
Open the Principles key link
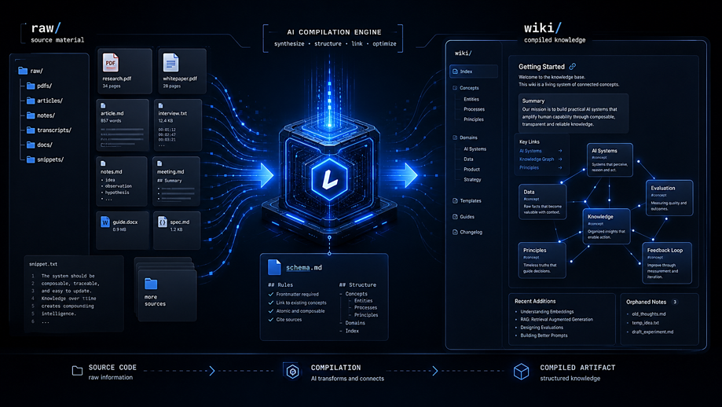[541, 167]
